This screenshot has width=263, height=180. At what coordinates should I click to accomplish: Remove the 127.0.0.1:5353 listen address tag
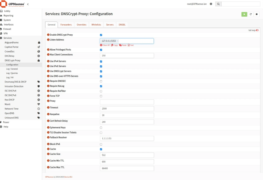[x=117, y=41]
